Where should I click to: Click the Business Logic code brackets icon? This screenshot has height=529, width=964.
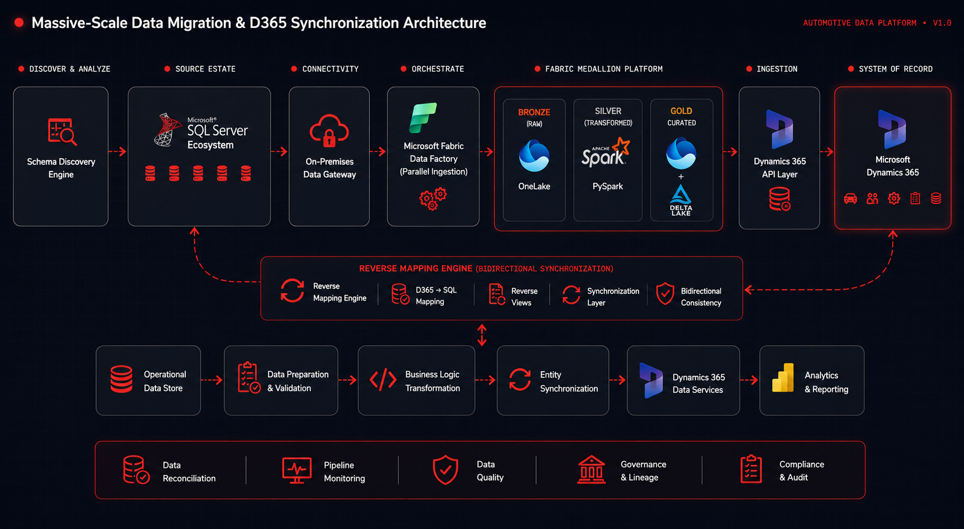[x=383, y=379]
